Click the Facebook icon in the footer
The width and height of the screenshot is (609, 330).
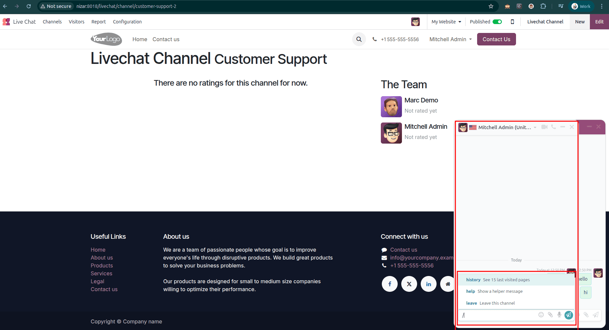[390, 284]
